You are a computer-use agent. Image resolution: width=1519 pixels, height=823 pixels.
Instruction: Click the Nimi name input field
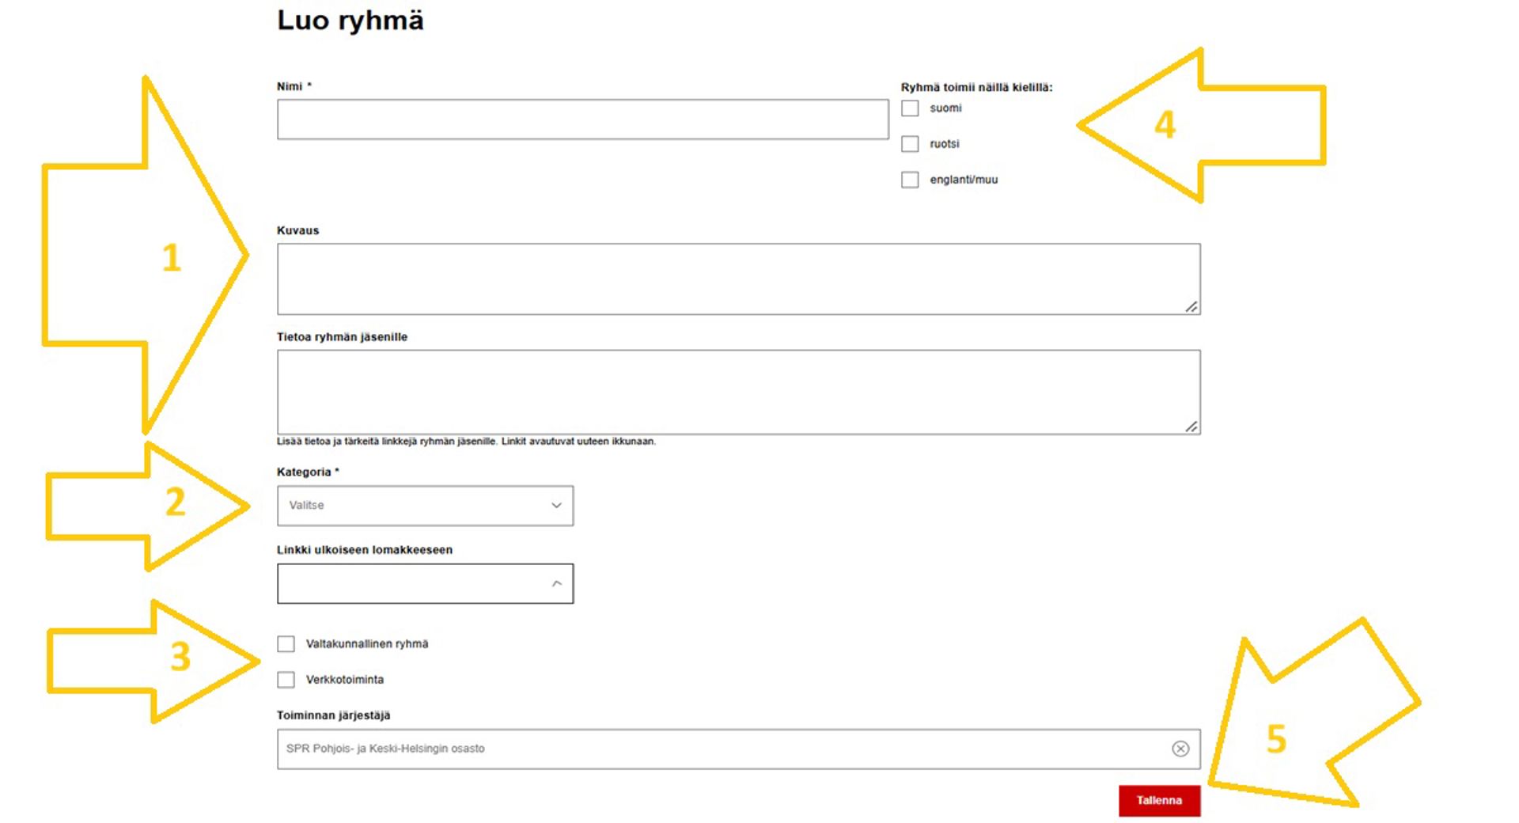point(582,119)
